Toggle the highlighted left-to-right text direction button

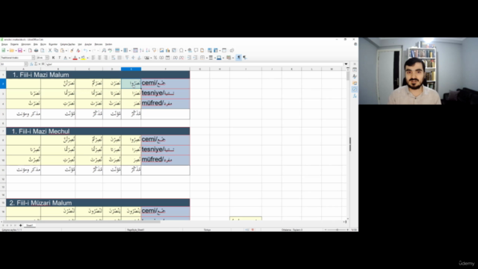[x=239, y=58]
